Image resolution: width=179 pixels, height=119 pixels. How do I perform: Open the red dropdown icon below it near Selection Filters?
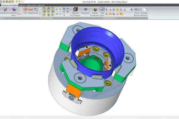point(20,14)
